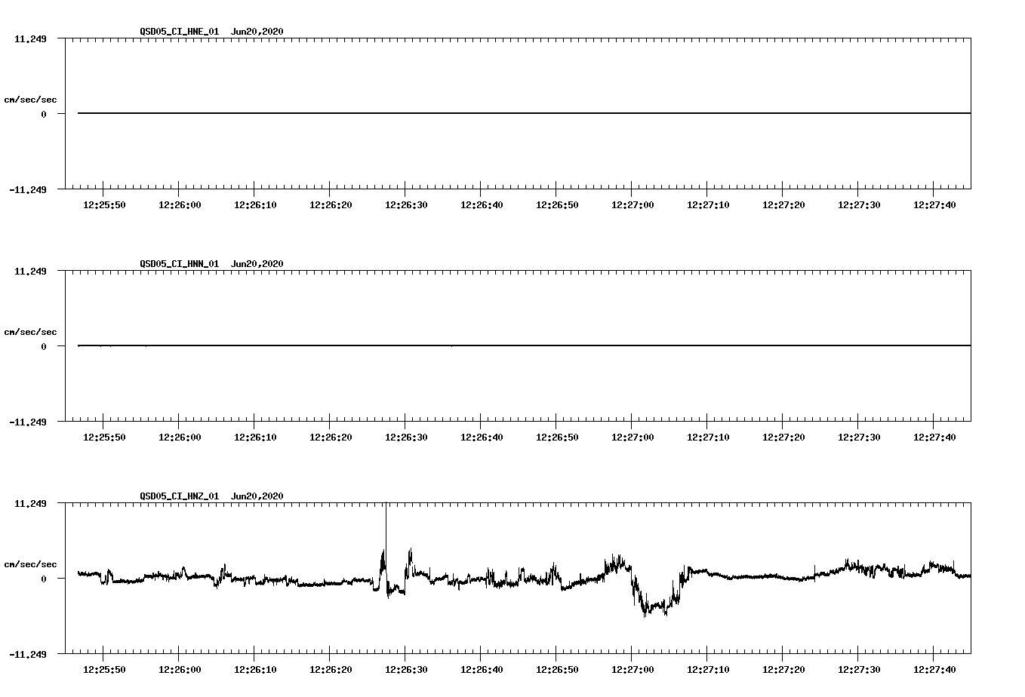Click the 12:27:30 label under HNE plot
The height and width of the screenshot is (697, 1025).
pyautogui.click(x=859, y=205)
